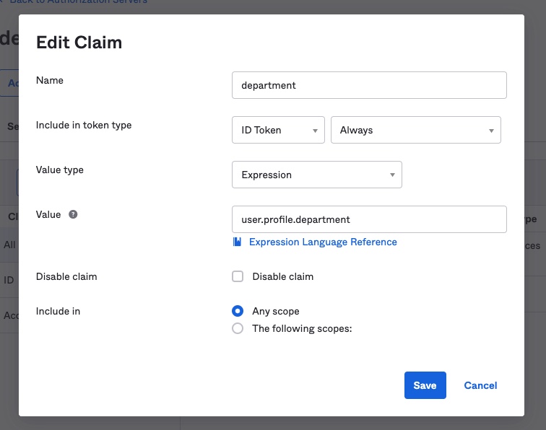Choose the following scopes radio option
Image resolution: width=546 pixels, height=430 pixels.
point(238,328)
